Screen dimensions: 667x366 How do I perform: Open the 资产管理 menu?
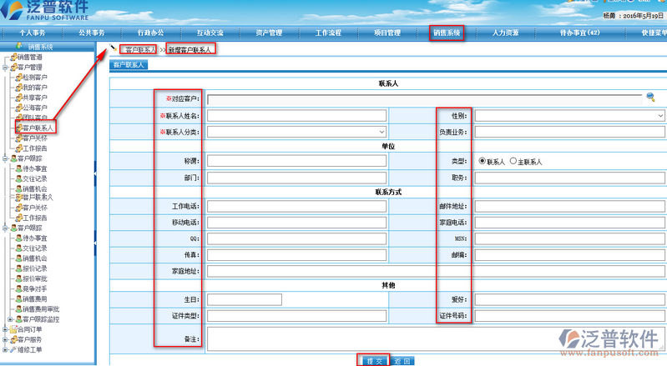(x=269, y=33)
